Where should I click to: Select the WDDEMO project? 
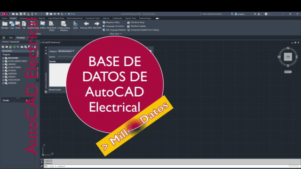(12, 83)
